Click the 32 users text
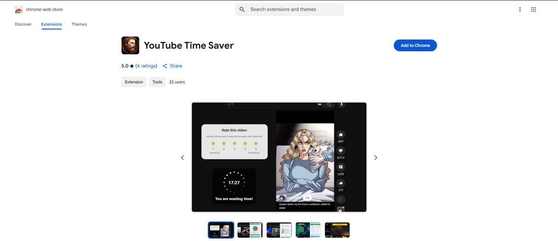 (177, 82)
